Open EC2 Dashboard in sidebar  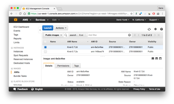click(x=21, y=27)
